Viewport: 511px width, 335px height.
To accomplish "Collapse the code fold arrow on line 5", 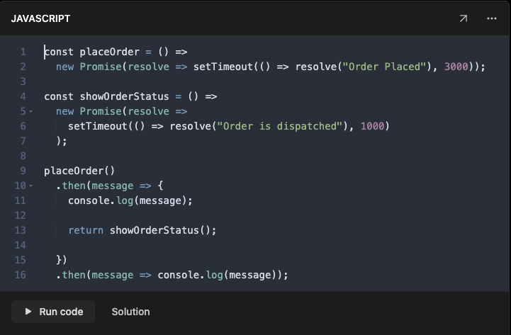I will coord(31,111).
